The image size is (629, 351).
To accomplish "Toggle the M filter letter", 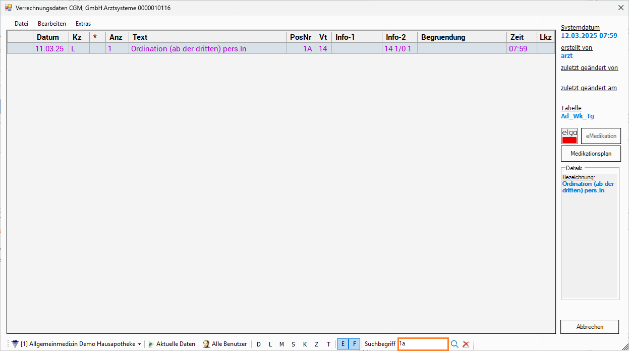I will pos(281,344).
